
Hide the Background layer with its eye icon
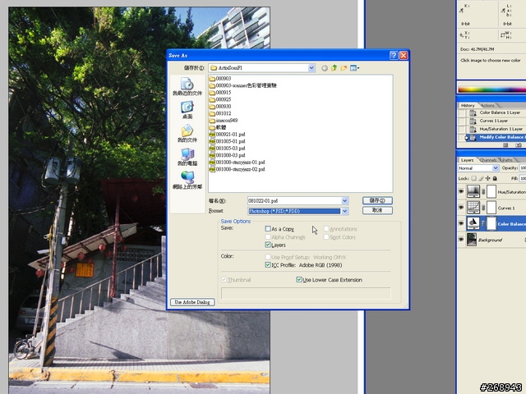[461, 240]
